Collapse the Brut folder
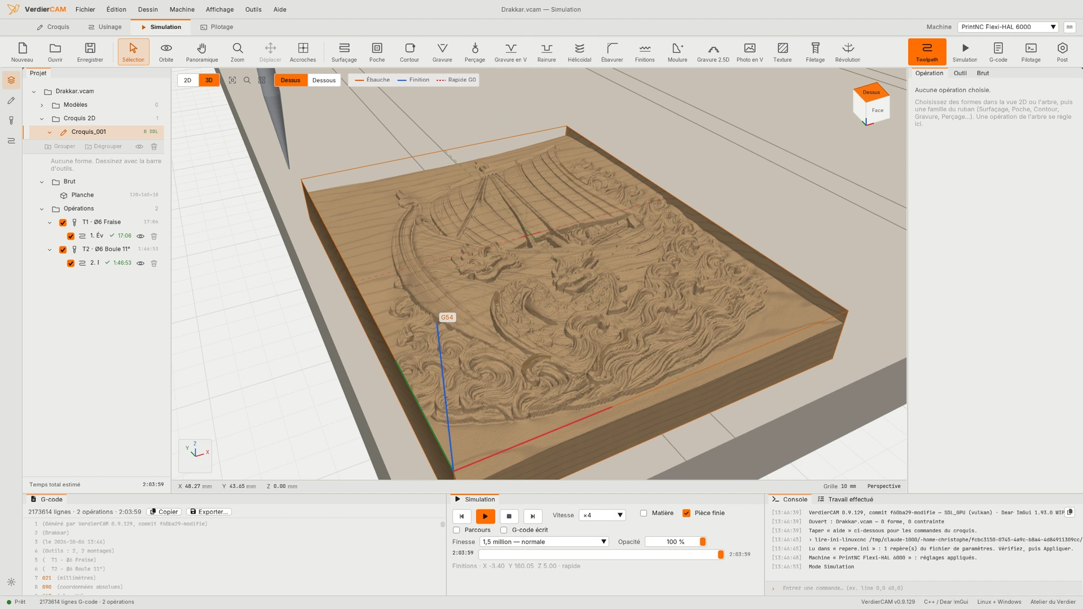 click(42, 182)
